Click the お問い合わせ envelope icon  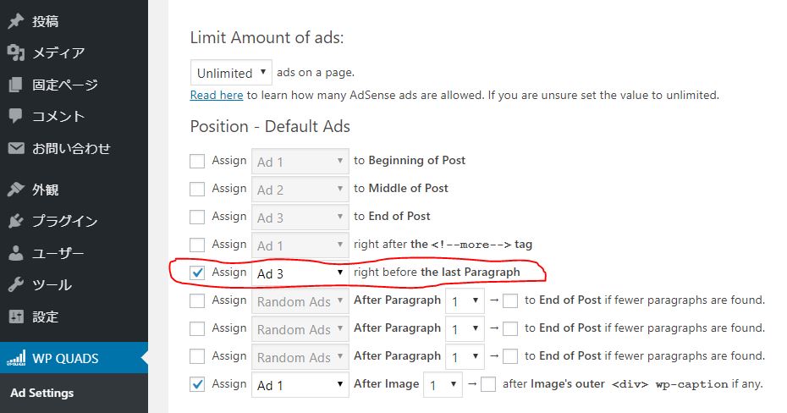16,148
